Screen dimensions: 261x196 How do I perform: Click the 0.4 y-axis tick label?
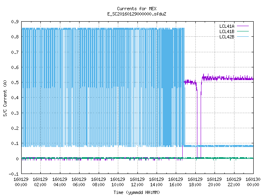point(15,98)
